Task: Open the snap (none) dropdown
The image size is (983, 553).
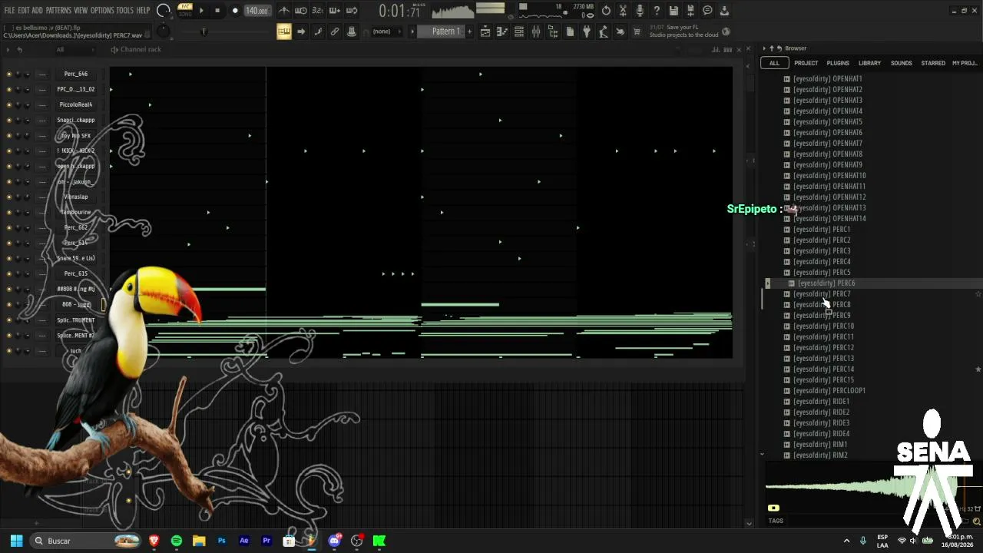Action: coord(386,31)
